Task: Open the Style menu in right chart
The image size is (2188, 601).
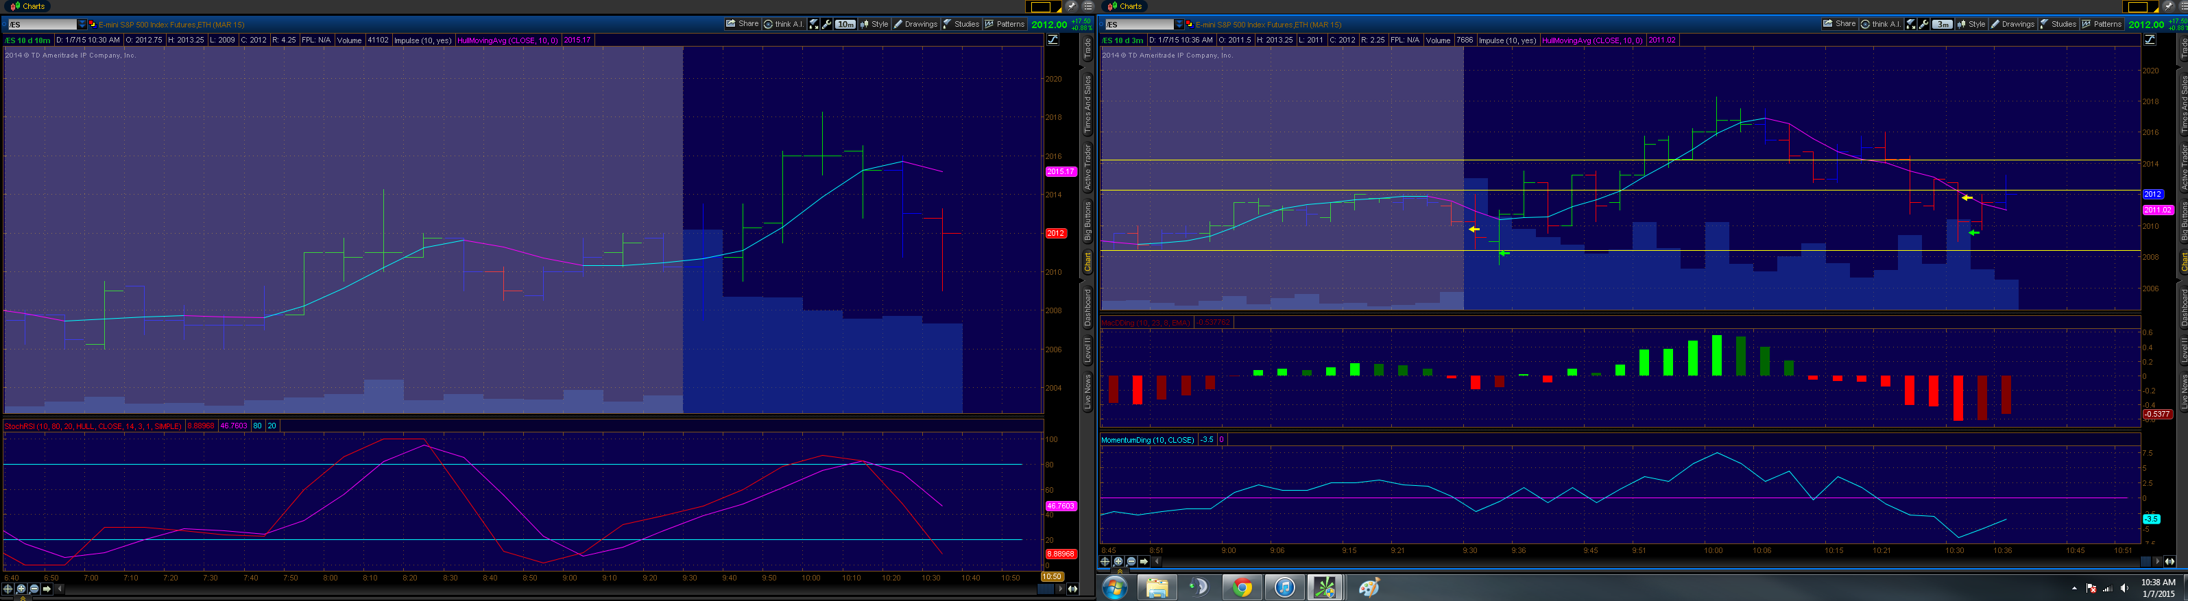Action: pyautogui.click(x=1971, y=24)
